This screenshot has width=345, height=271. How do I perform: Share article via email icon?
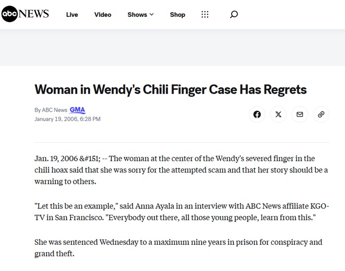coord(300,114)
